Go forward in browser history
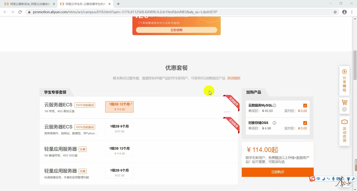357x191 pixels. pyautogui.click(x=12, y=12)
